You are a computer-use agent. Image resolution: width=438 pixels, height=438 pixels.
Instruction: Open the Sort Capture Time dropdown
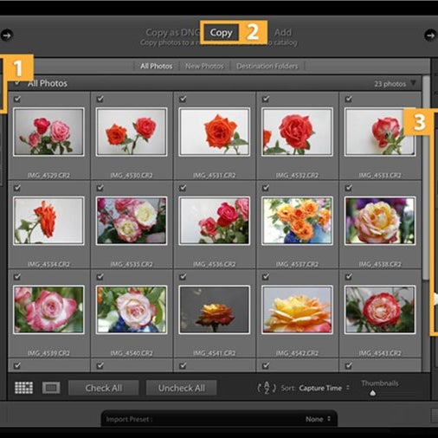[x=324, y=388]
